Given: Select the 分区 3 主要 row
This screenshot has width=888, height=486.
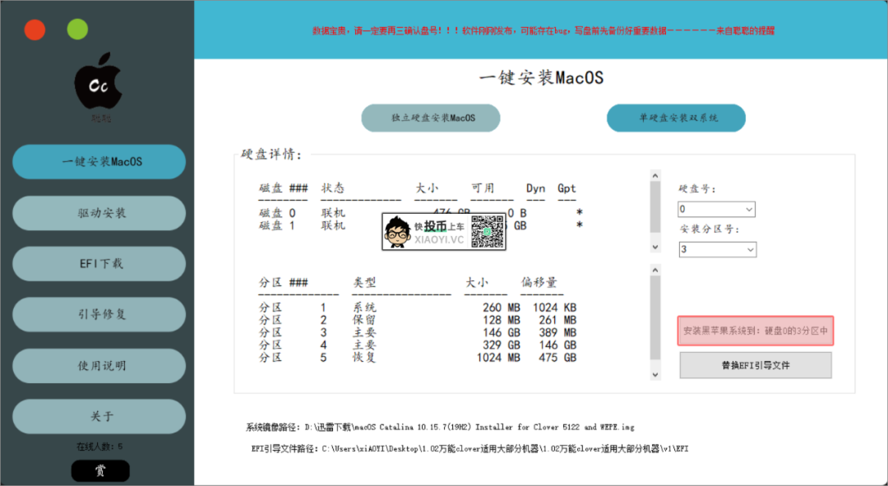Looking at the screenshot, I should [418, 332].
